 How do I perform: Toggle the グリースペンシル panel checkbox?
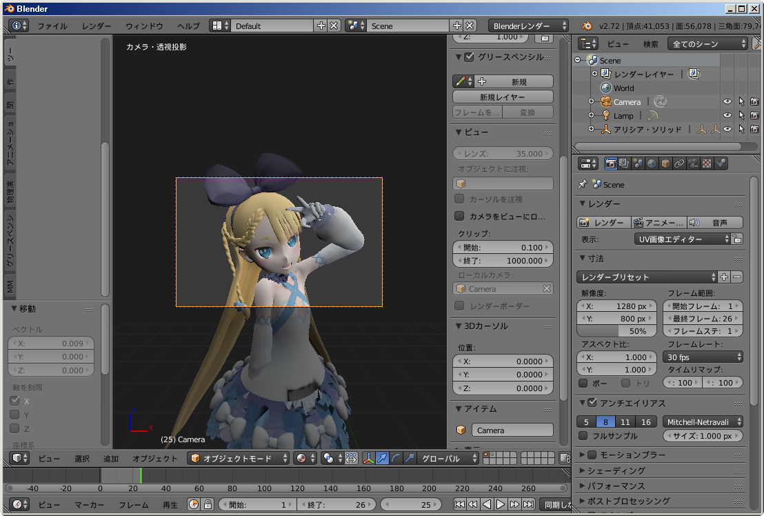click(469, 57)
